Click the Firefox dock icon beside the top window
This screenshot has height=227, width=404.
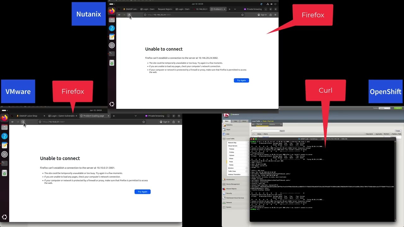click(x=112, y=11)
